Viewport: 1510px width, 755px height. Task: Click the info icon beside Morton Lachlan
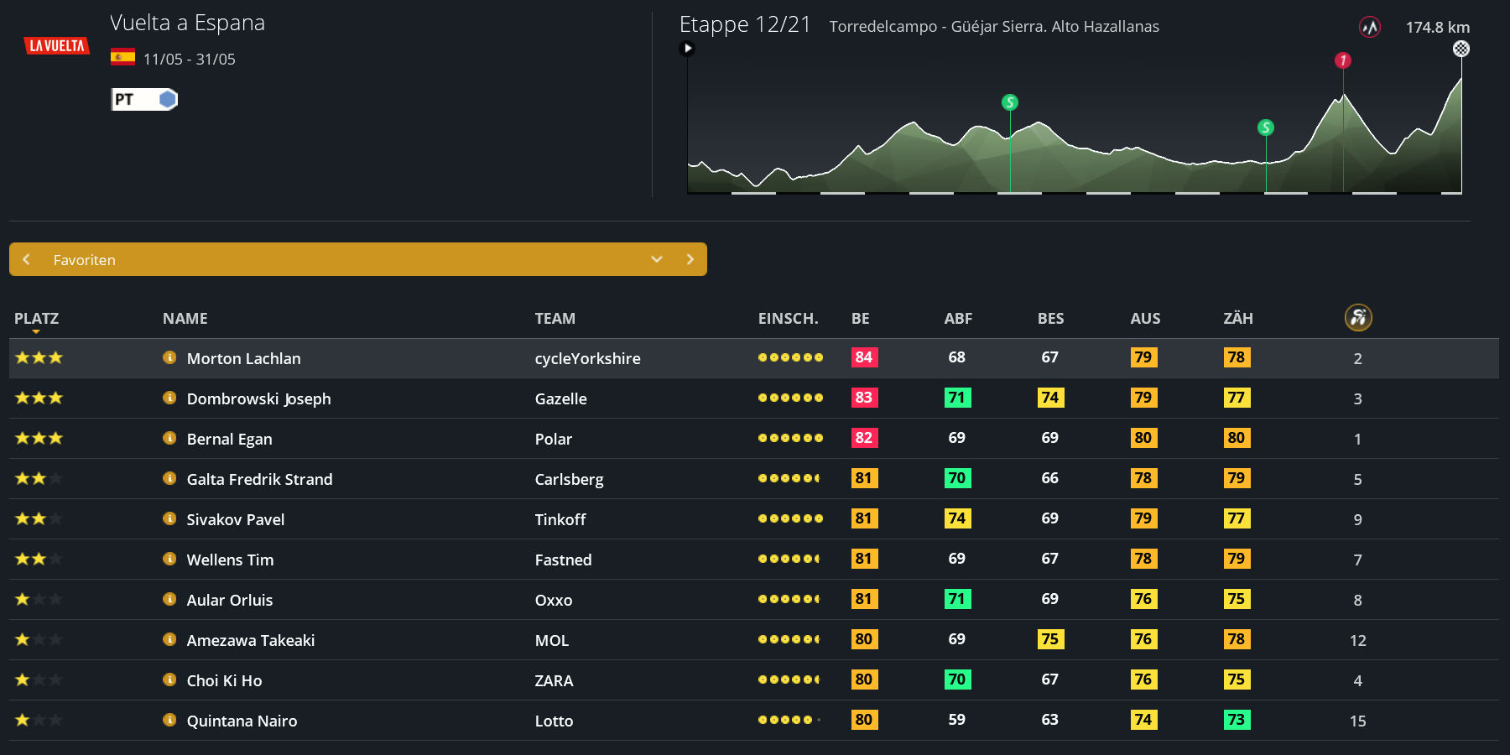(169, 357)
